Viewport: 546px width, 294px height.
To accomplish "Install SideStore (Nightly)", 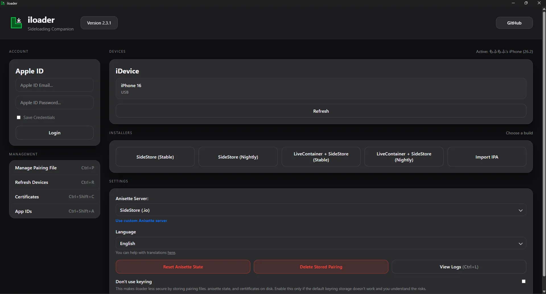I will [x=238, y=157].
